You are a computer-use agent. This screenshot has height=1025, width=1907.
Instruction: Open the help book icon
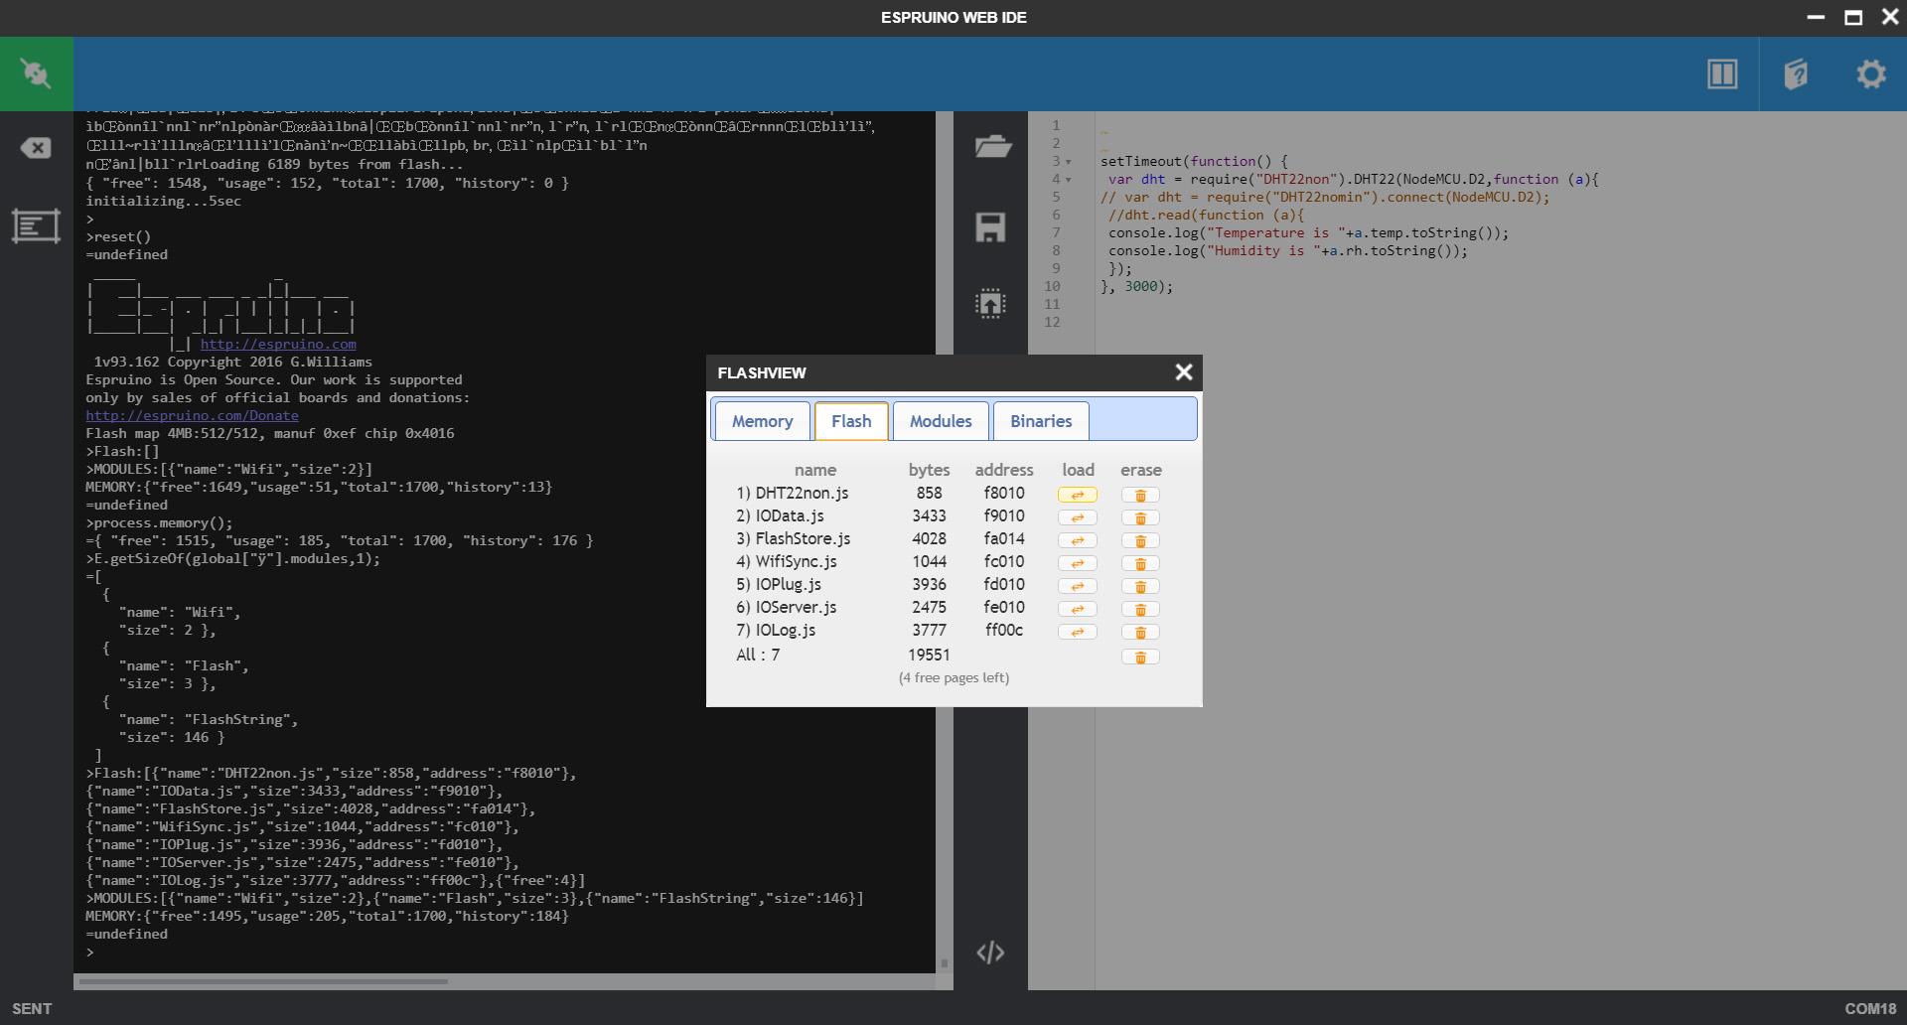[x=1795, y=73]
